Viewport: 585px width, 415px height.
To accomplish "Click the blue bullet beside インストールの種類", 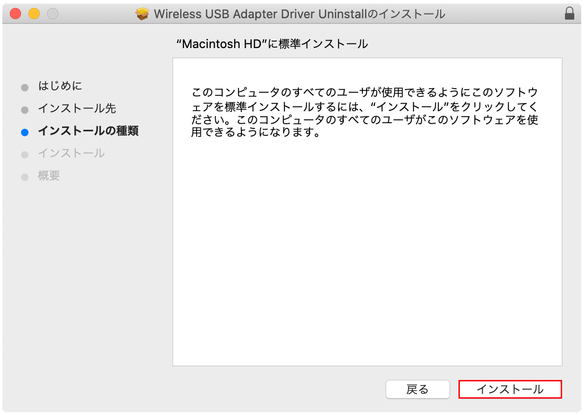I will tap(25, 132).
